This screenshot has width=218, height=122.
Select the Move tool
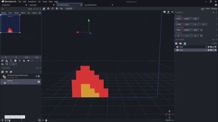click(x=48, y=8)
